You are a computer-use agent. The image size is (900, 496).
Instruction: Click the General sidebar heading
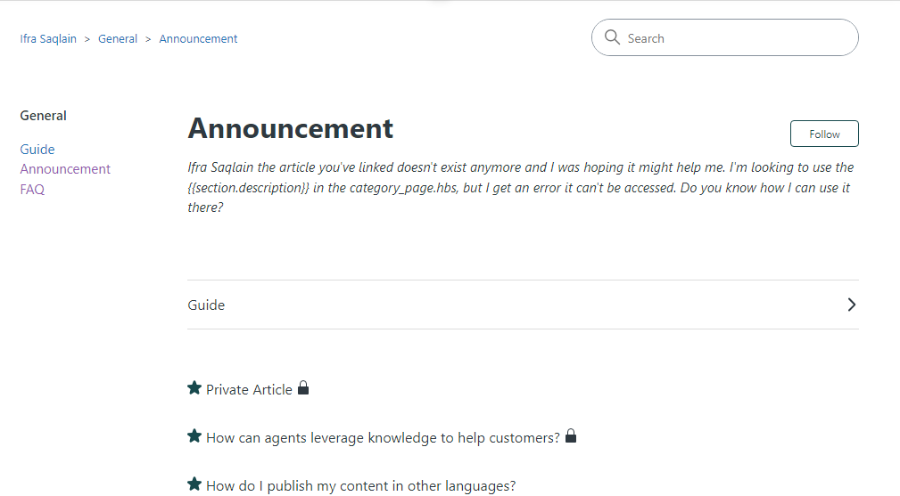pos(44,116)
